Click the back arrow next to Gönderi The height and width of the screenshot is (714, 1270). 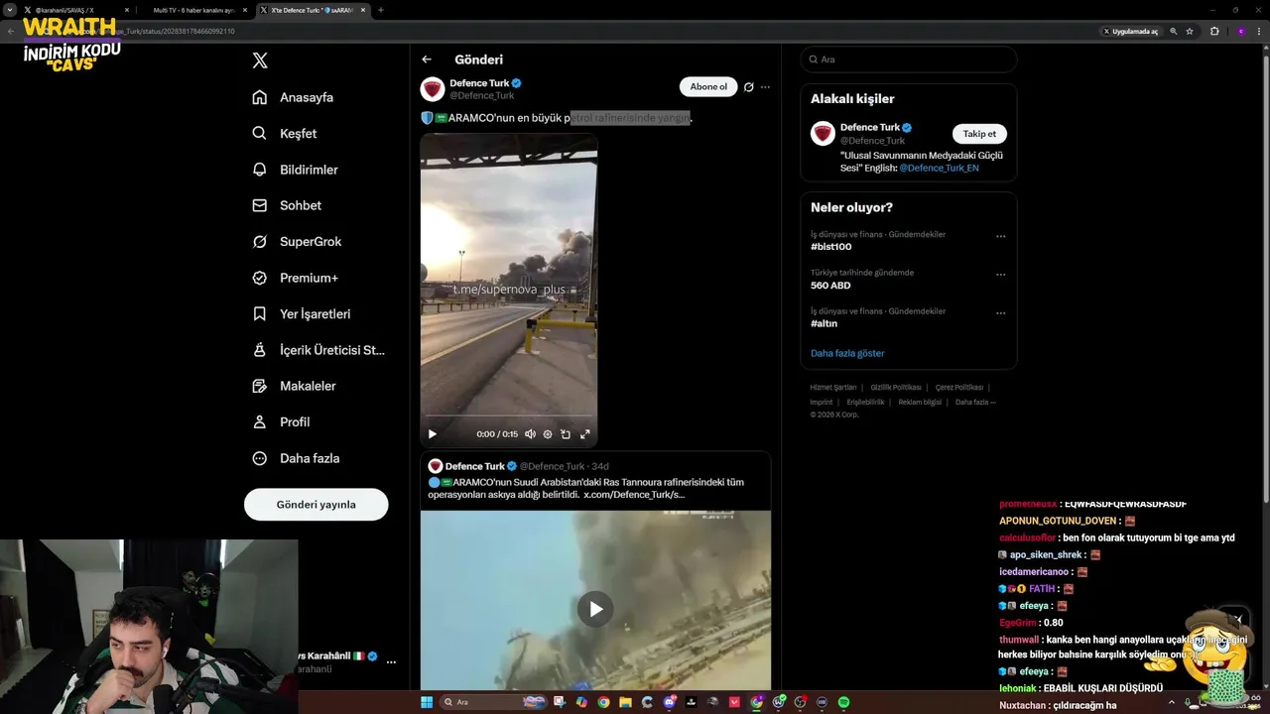point(427,59)
